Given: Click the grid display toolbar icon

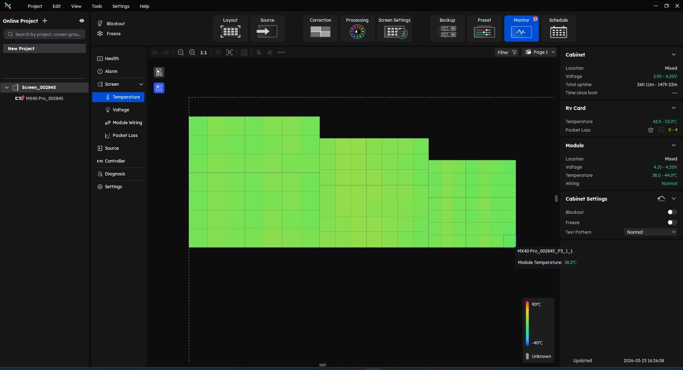Looking at the screenshot, I should tap(244, 53).
